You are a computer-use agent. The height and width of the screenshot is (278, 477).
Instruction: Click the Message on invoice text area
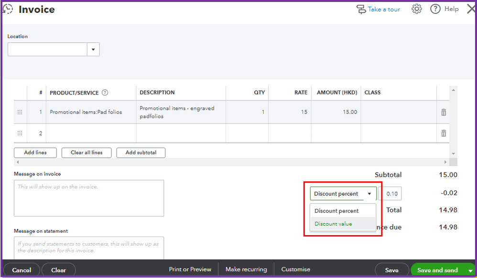point(89,198)
